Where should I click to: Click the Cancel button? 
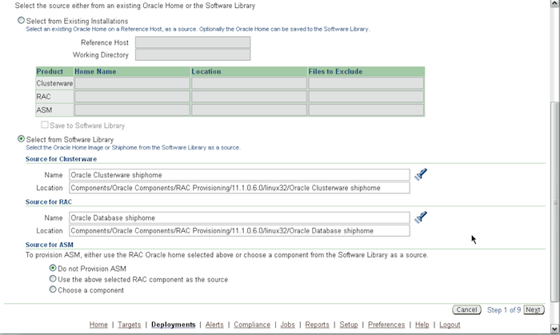click(466, 309)
